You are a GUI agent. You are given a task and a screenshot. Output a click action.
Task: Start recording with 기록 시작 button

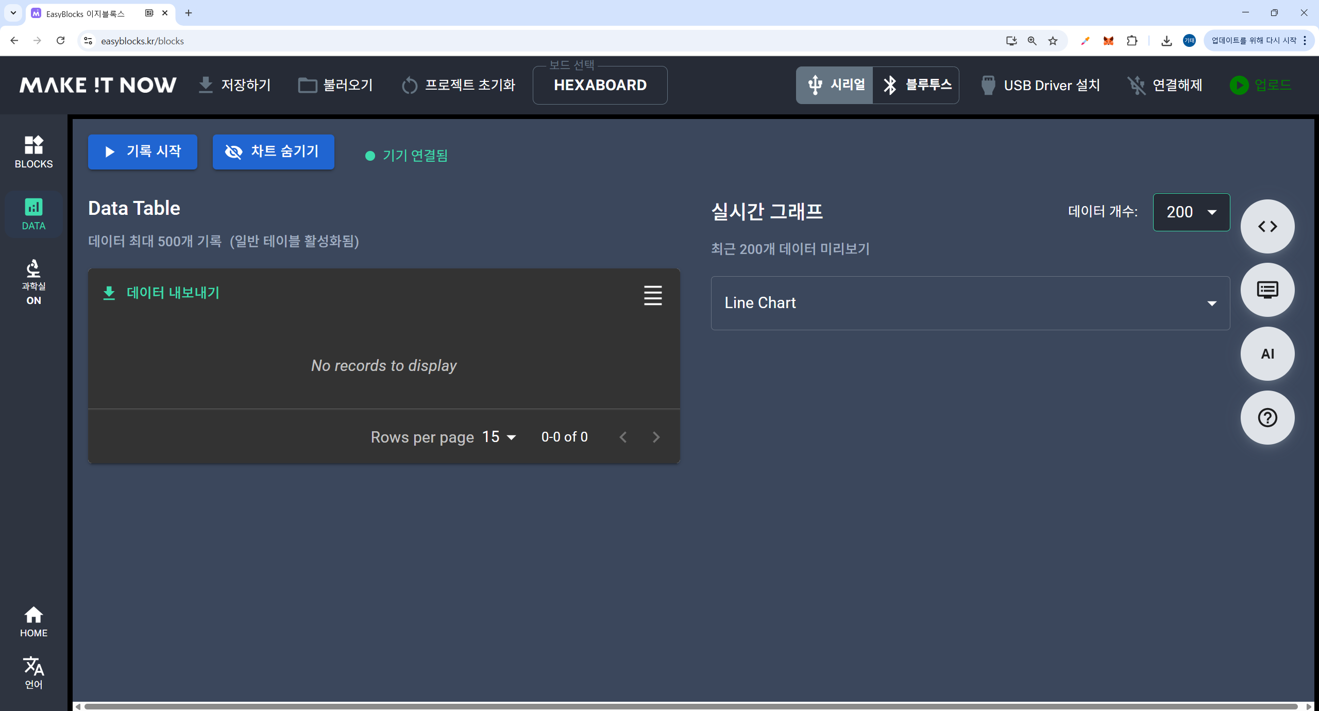143,151
